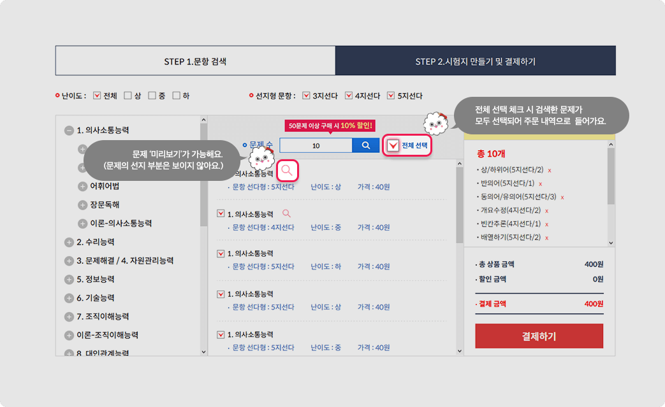The width and height of the screenshot is (665, 407).
Task: Preview the 4지선다 question via magnifier icon
Action: click(287, 213)
